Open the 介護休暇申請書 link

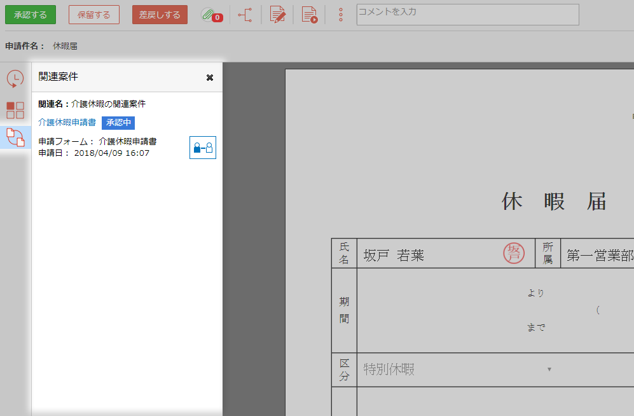pos(67,122)
